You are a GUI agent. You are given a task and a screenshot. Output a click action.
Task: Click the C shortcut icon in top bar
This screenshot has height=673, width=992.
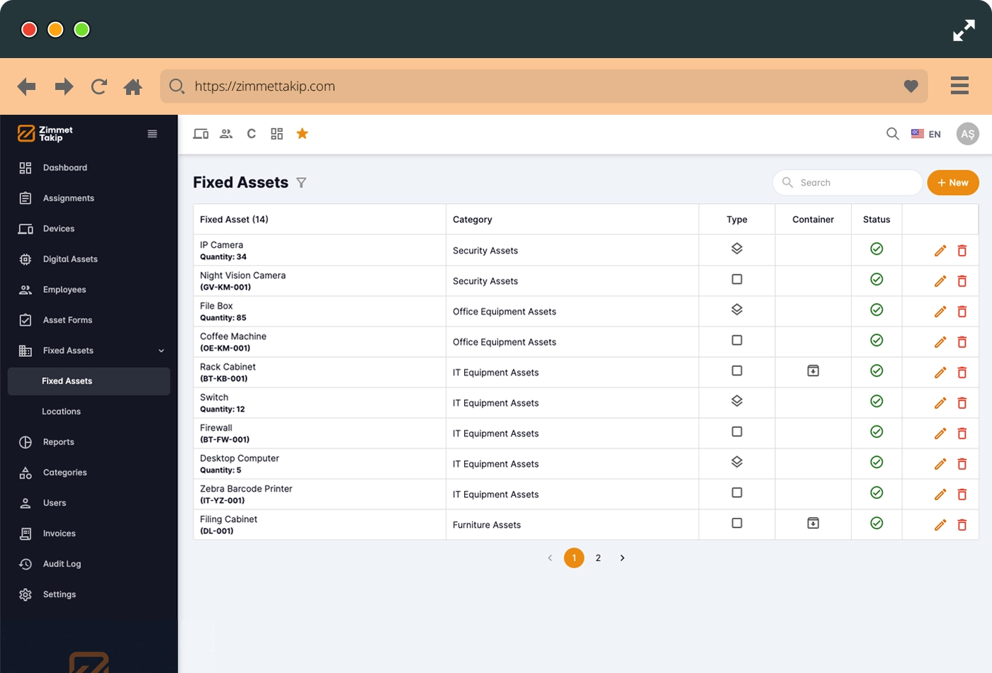pos(251,134)
